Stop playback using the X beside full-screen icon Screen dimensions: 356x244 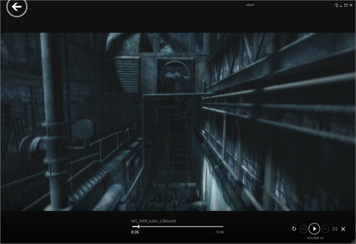point(343,229)
